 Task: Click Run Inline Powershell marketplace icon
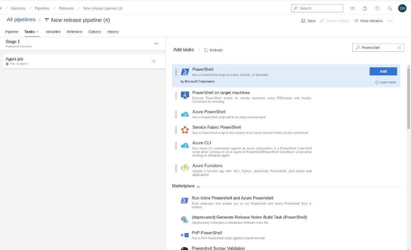pos(184,201)
